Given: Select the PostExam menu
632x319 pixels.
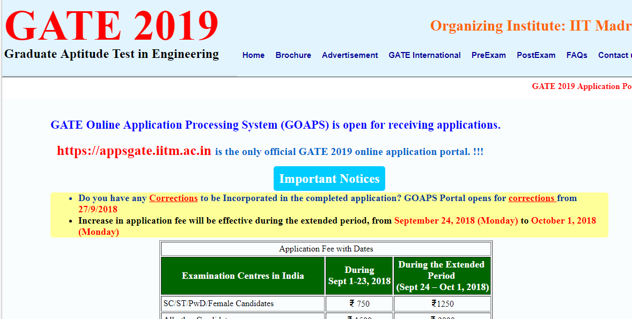Looking at the screenshot, I should click(x=536, y=55).
